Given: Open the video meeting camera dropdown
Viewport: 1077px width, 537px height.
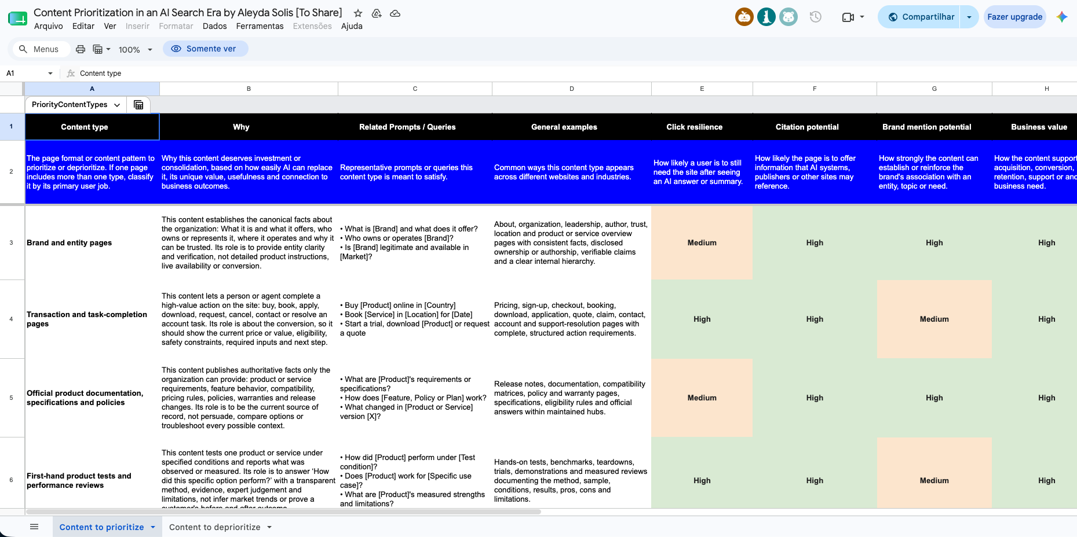Looking at the screenshot, I should point(853,17).
